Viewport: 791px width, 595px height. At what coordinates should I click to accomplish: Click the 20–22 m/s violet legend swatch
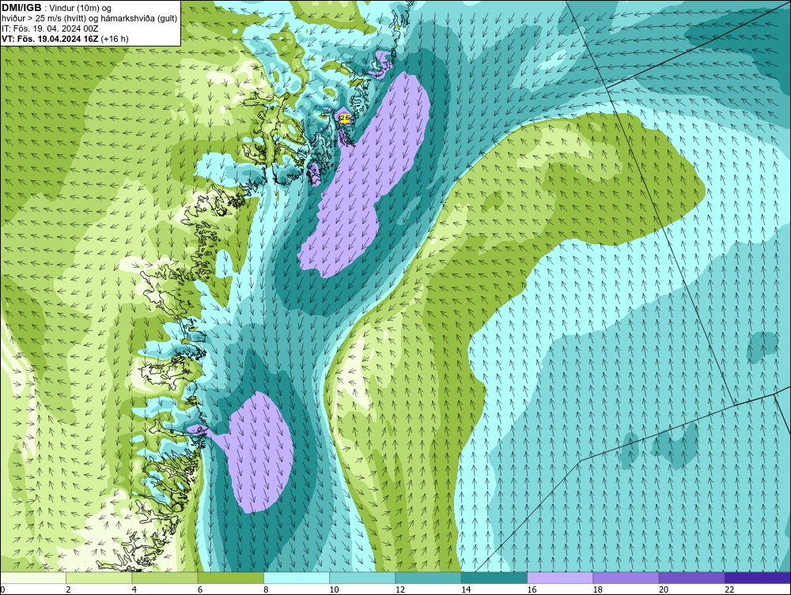(691, 578)
